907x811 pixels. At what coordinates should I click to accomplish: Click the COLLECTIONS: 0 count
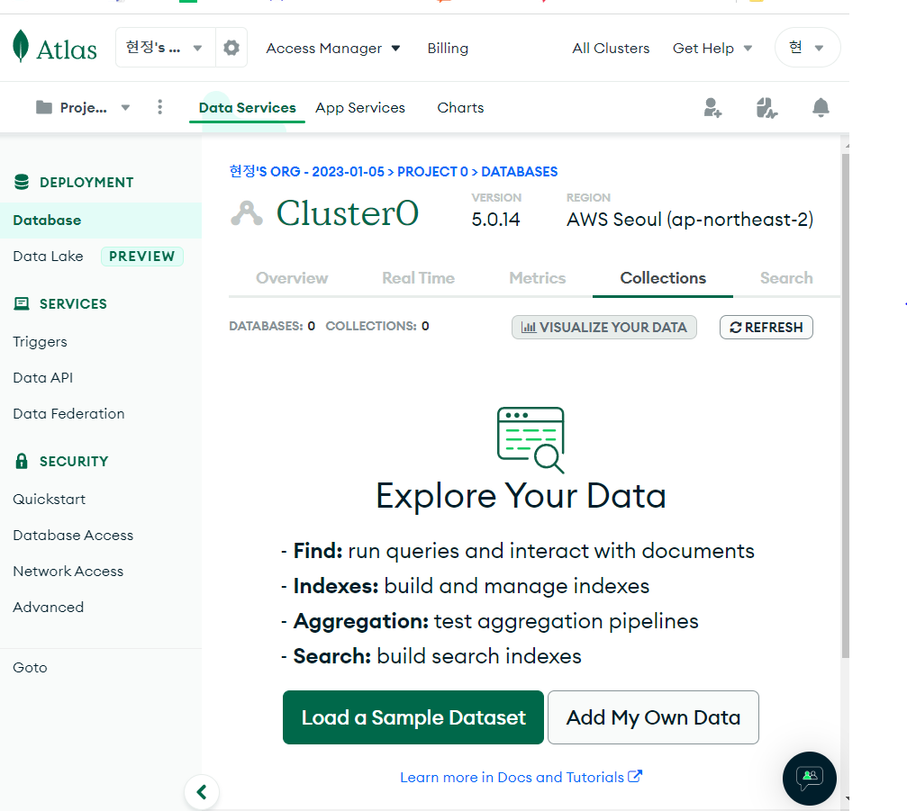click(x=377, y=326)
